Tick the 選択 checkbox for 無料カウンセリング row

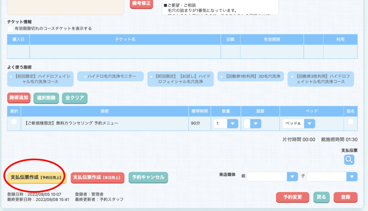point(14,122)
